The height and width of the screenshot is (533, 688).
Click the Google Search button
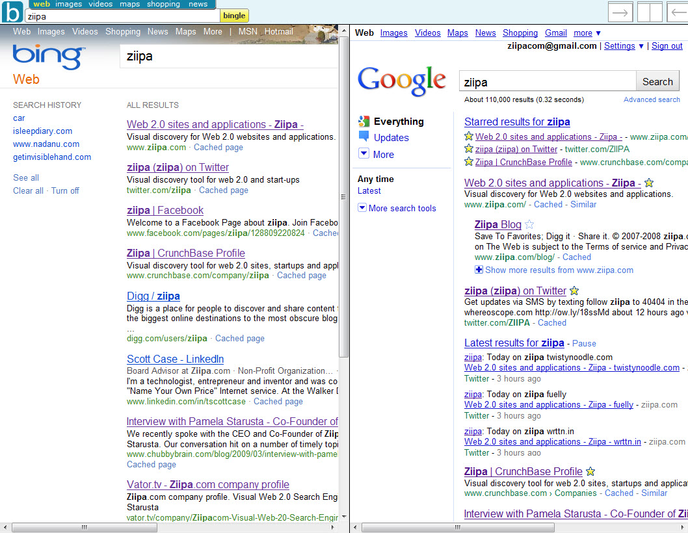pos(657,82)
